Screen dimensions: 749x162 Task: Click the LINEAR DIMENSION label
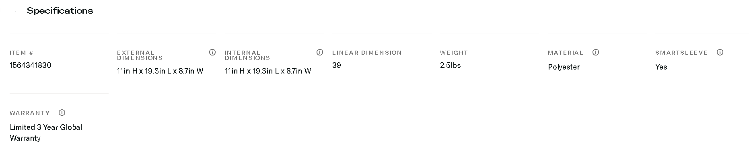click(367, 53)
